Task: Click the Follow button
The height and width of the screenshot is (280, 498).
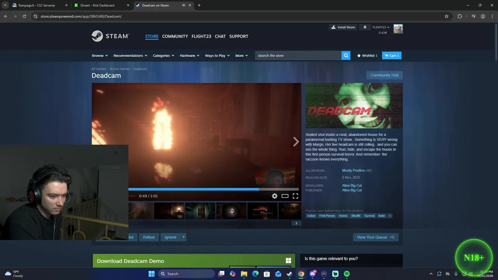Action: click(x=149, y=237)
